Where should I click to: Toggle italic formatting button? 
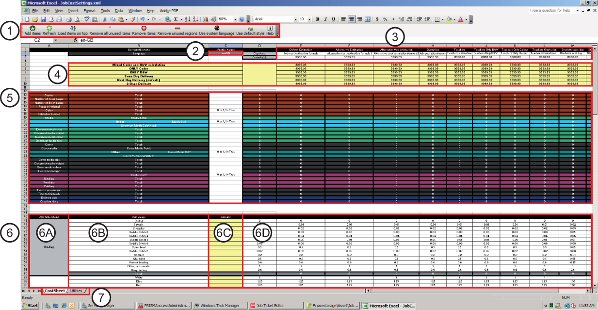(325, 19)
